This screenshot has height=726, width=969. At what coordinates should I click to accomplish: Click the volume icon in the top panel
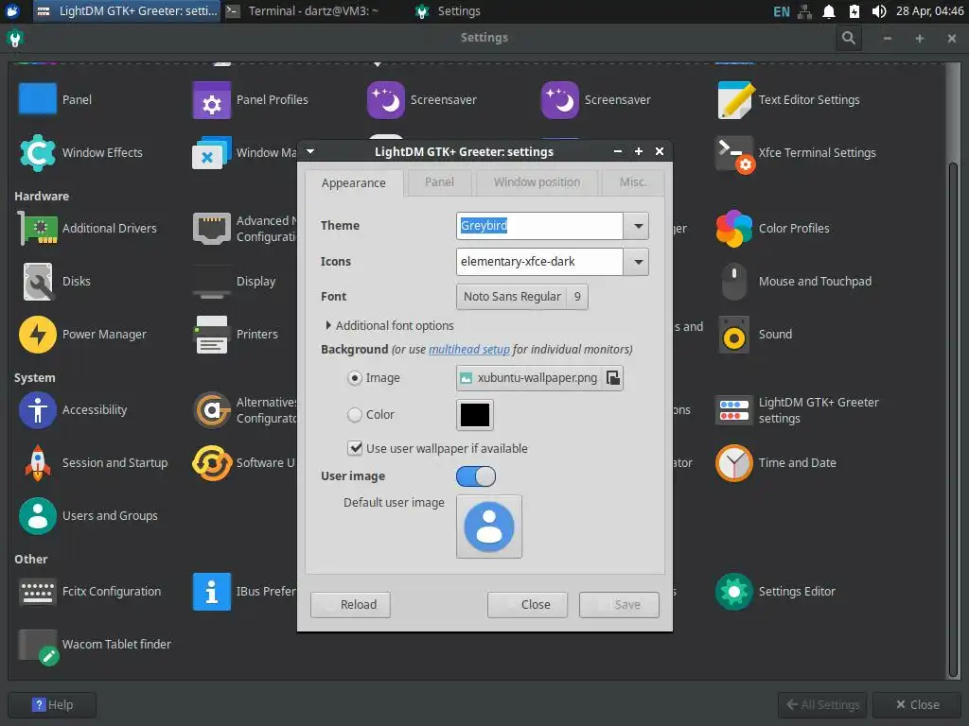click(x=878, y=11)
